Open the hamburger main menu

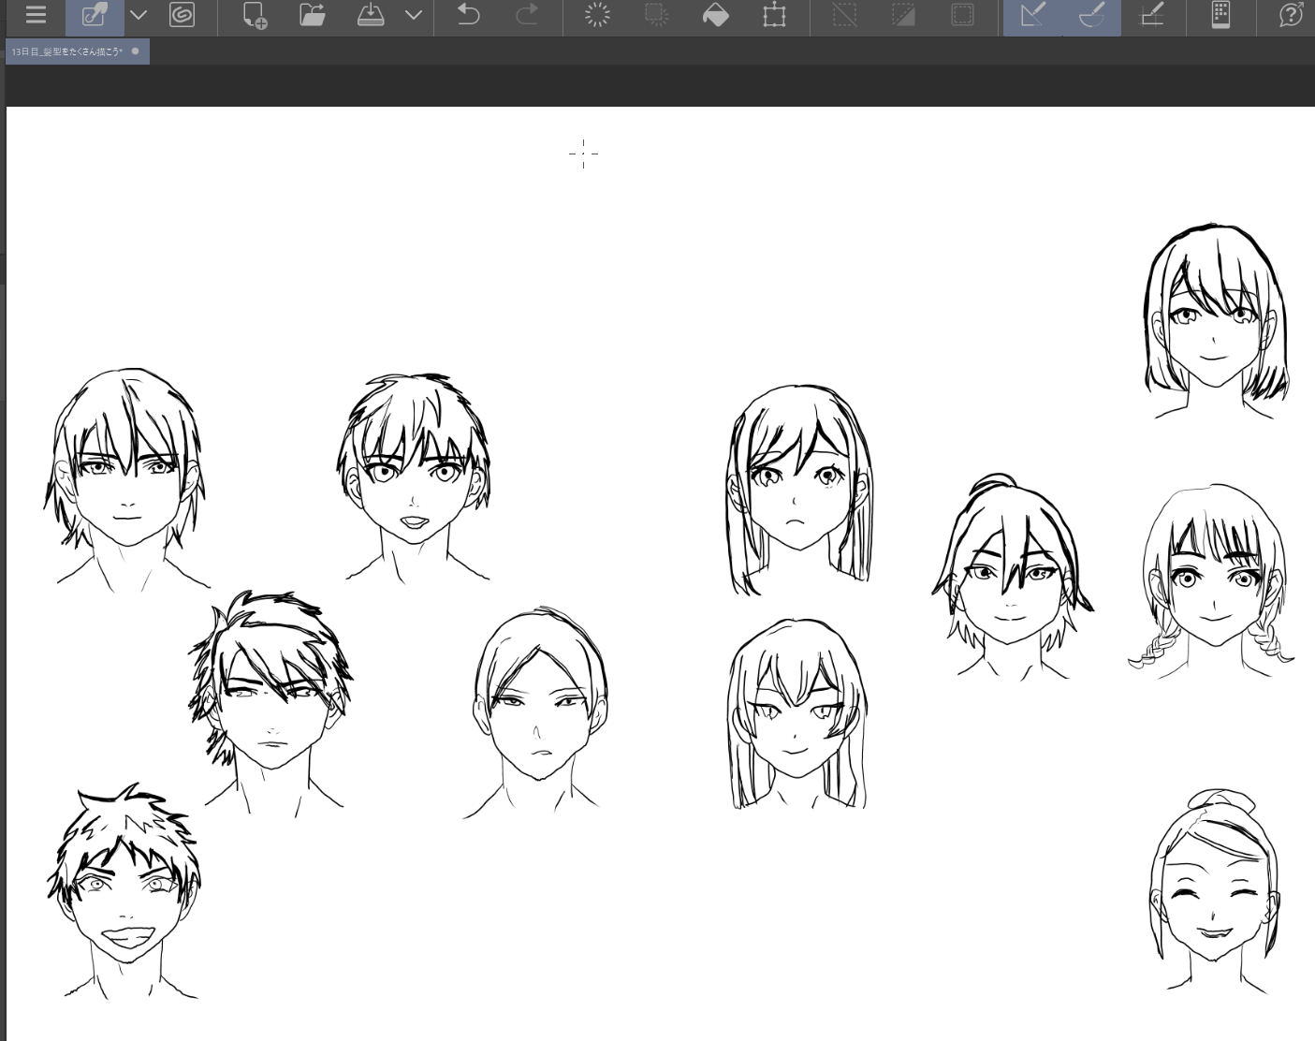point(36,16)
